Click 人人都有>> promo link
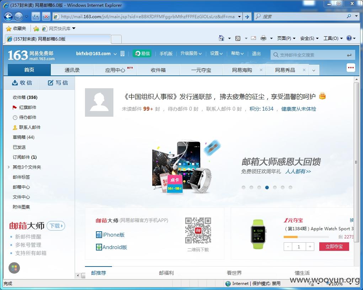Viewport: 363px width, 290px height. click(298, 172)
